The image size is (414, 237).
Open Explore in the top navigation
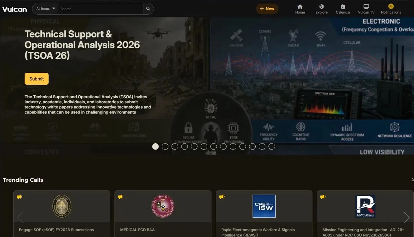321,9
